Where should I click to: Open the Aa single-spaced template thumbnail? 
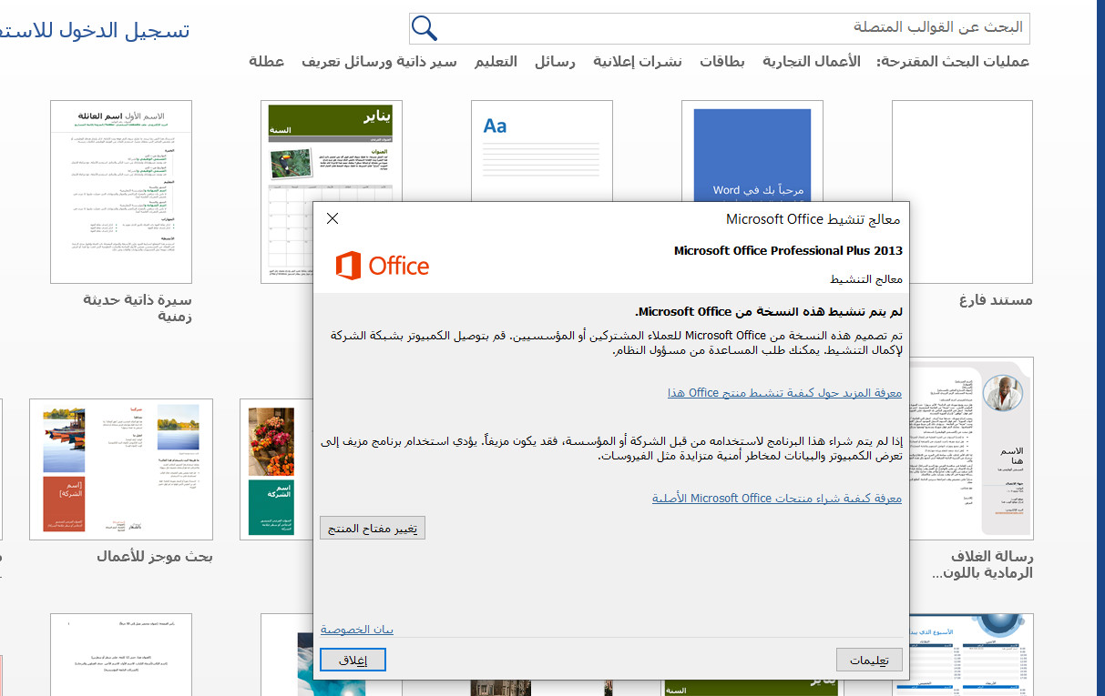pyautogui.click(x=541, y=150)
